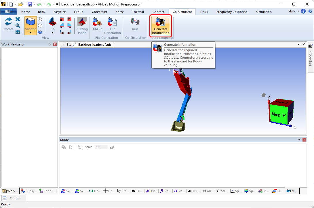
Task: Open the Style dropdown menu
Action: coord(294,12)
